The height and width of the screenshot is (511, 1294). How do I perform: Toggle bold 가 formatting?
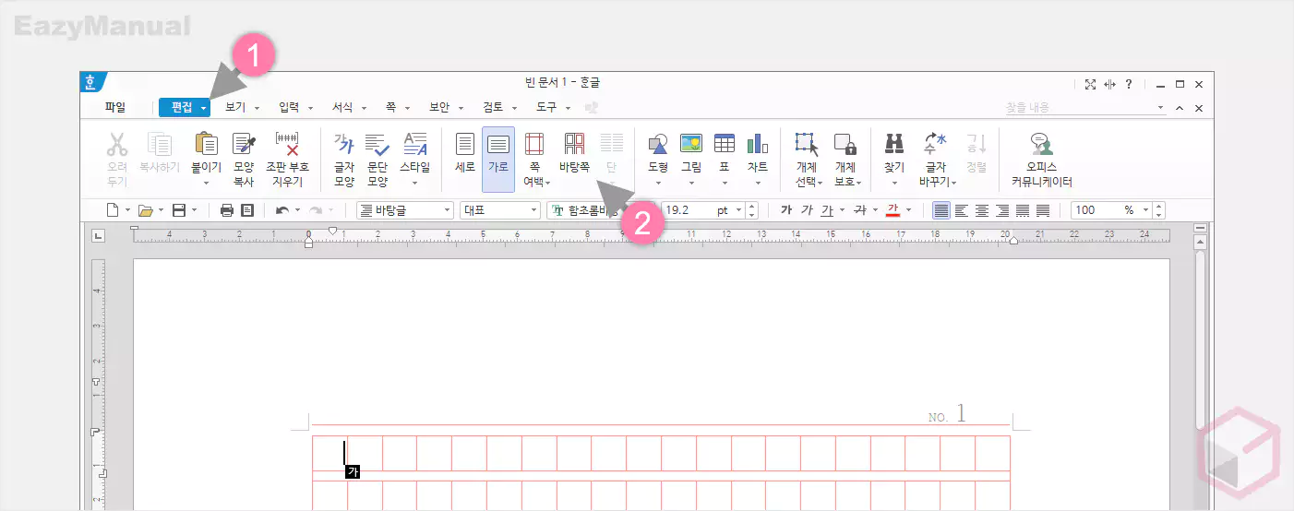pos(786,210)
